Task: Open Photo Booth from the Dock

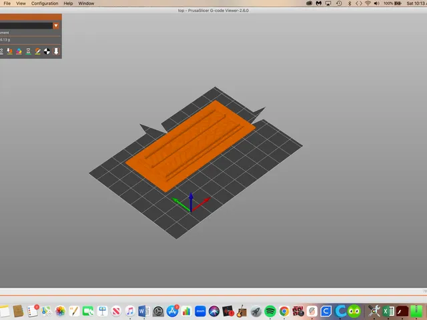Action: [x=298, y=311]
